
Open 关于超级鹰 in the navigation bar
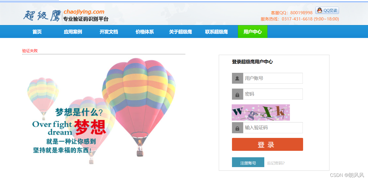point(181,32)
